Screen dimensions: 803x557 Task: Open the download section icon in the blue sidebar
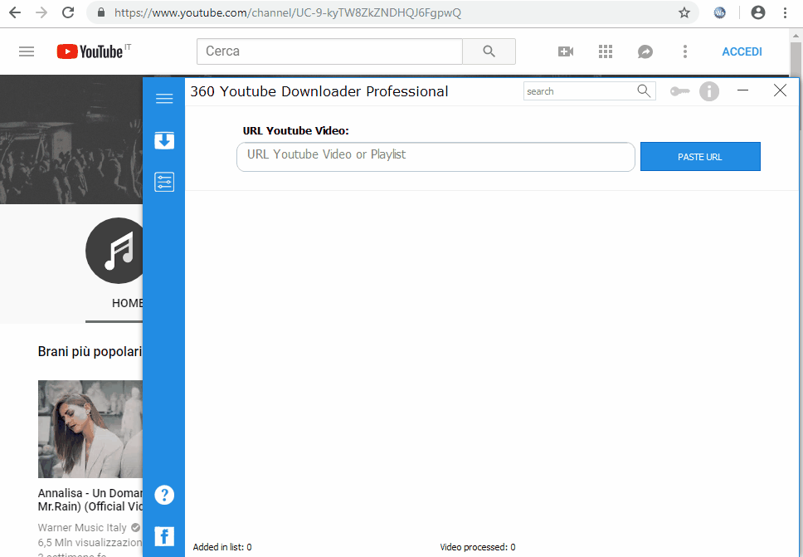[x=164, y=140]
